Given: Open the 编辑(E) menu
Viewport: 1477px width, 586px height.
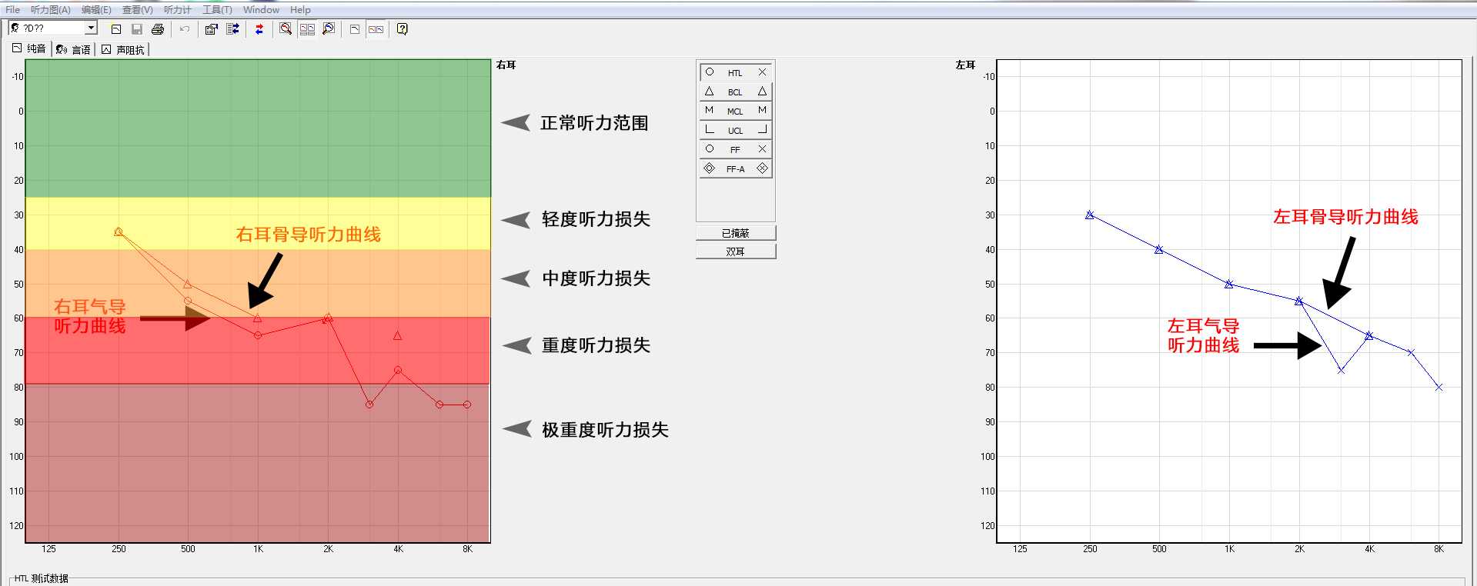Looking at the screenshot, I should [96, 10].
